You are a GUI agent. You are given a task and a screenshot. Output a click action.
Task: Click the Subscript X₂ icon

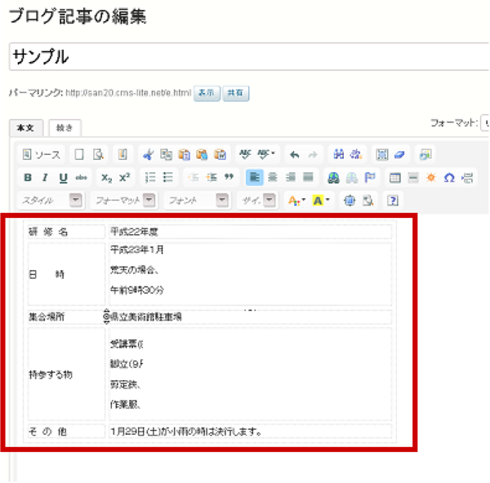click(x=106, y=177)
